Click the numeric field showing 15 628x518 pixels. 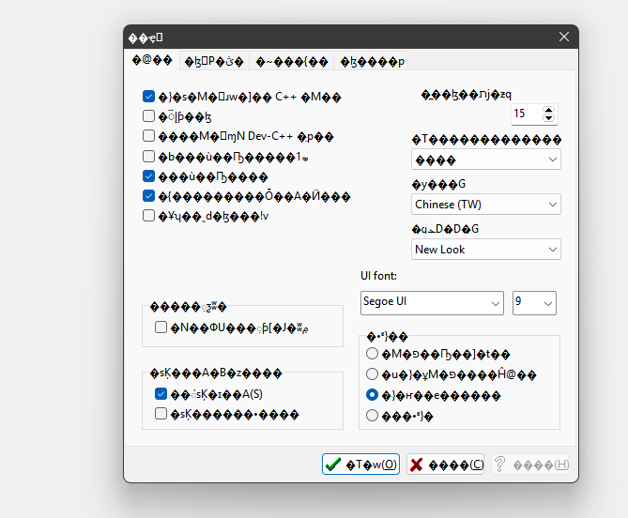pyautogui.click(x=527, y=114)
